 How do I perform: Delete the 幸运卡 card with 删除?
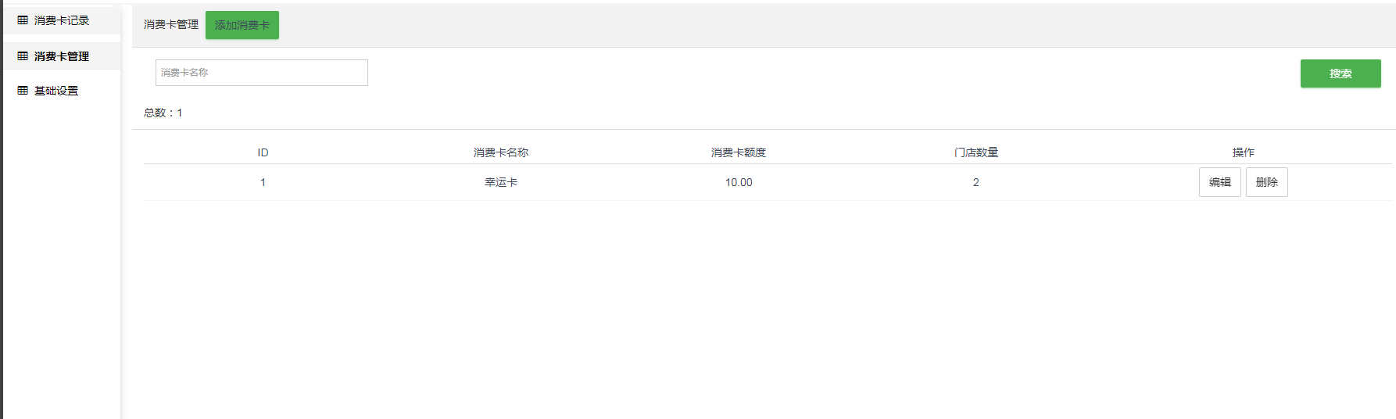(1266, 182)
